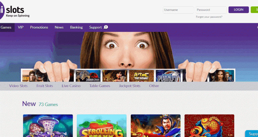Open the Jurassic Park banner thumbnail
258x137 pixels.
coord(88,76)
